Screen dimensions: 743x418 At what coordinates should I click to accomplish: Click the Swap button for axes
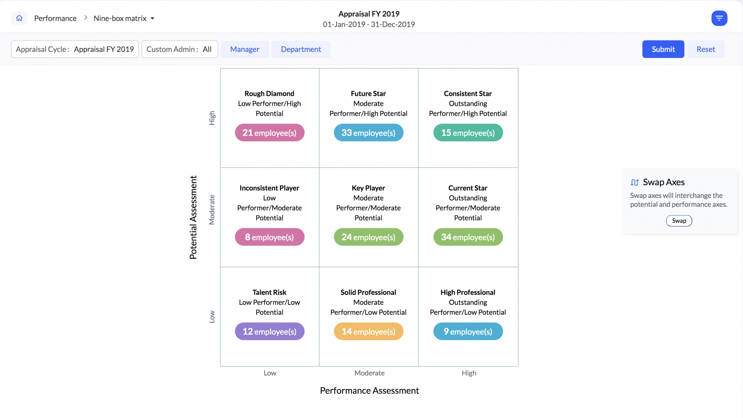pyautogui.click(x=679, y=220)
